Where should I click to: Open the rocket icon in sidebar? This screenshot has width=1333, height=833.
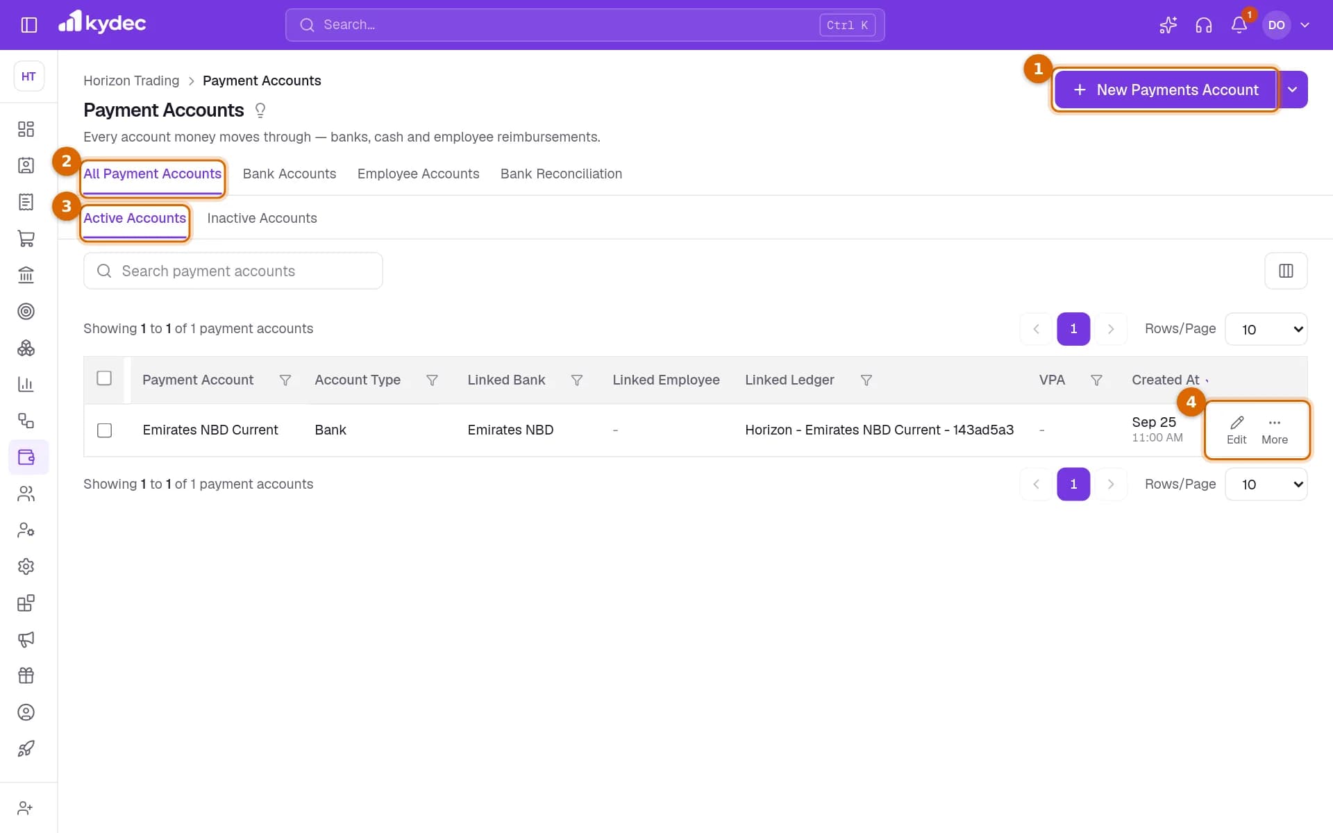point(26,748)
